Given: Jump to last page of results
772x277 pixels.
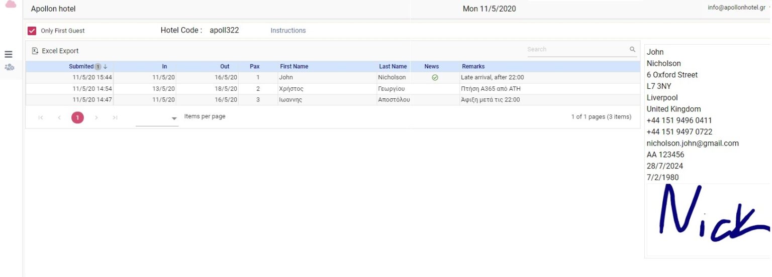Looking at the screenshot, I should point(115,117).
